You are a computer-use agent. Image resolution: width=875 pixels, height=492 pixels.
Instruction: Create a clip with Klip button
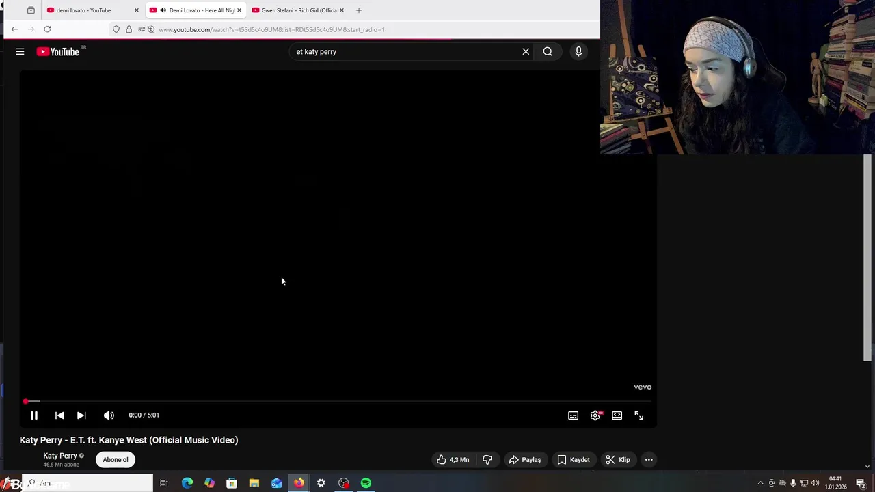click(x=617, y=459)
